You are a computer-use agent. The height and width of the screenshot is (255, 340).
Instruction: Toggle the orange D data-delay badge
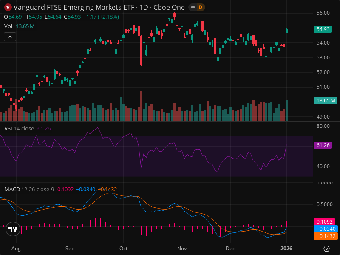201,7
